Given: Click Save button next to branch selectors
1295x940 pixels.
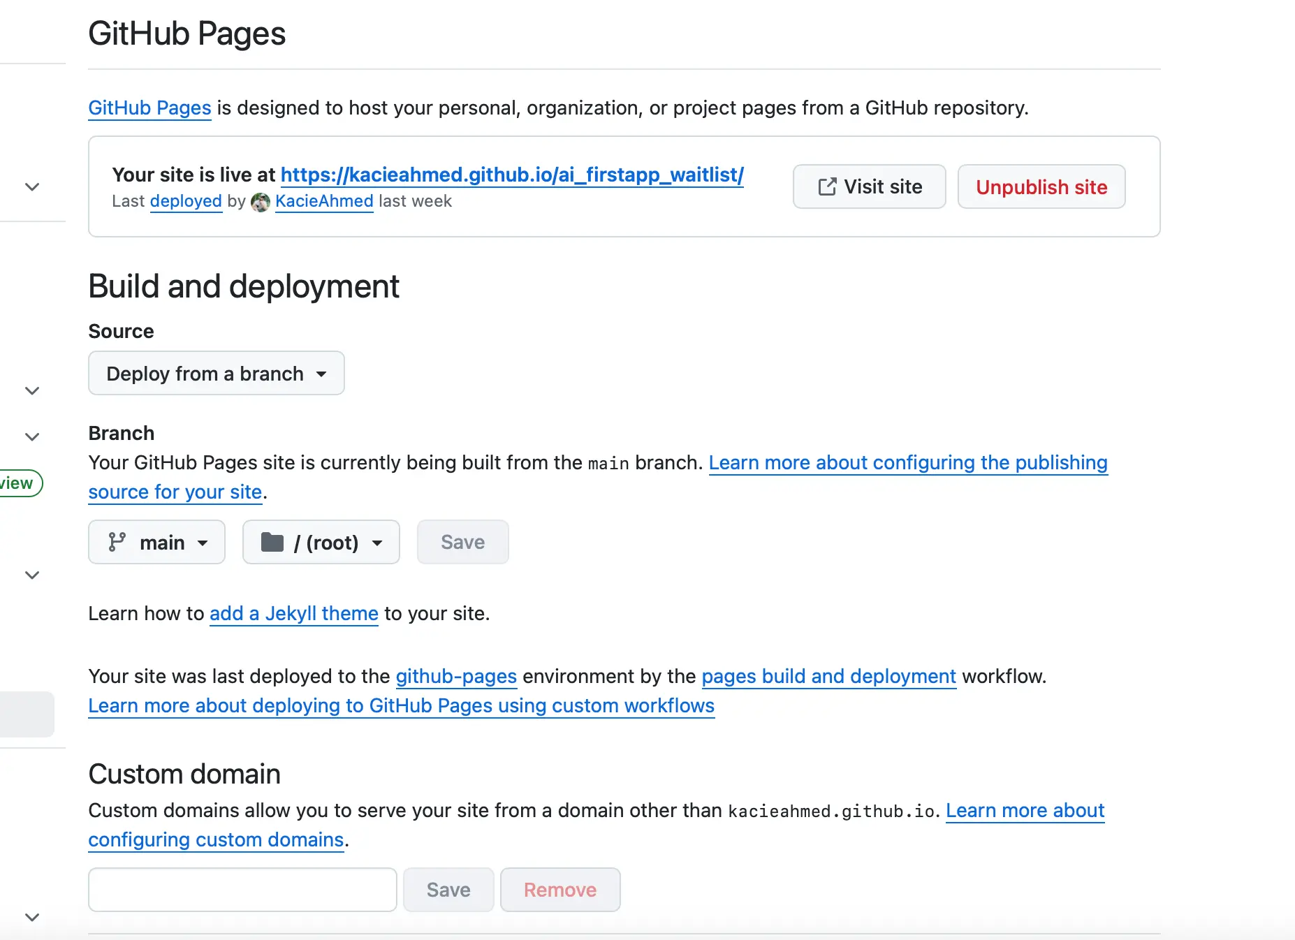Looking at the screenshot, I should [462, 542].
